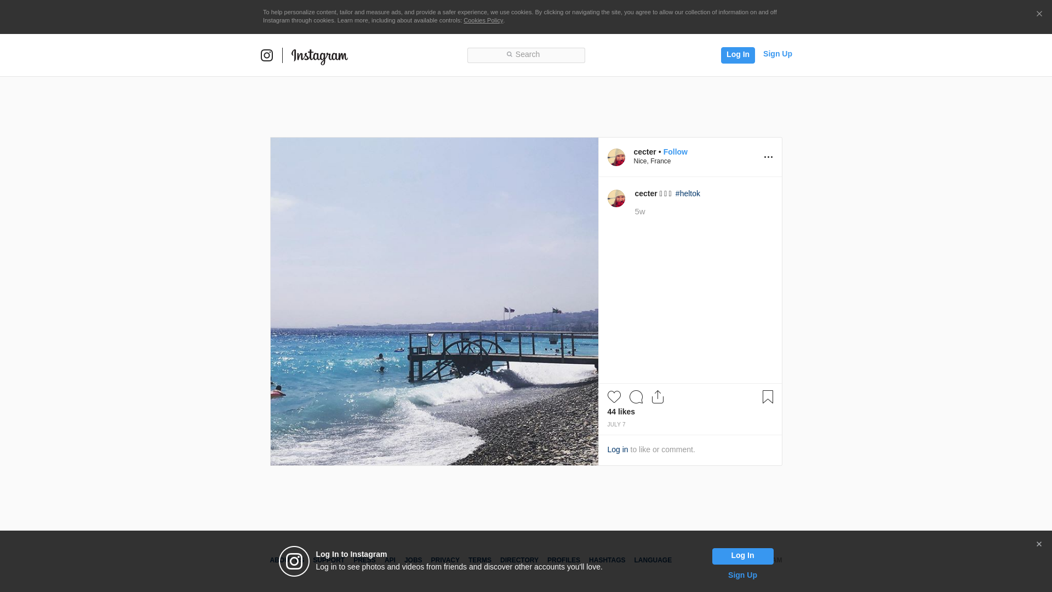This screenshot has height=592, width=1052.
Task: Save the post with bookmark icon
Action: 768,397
